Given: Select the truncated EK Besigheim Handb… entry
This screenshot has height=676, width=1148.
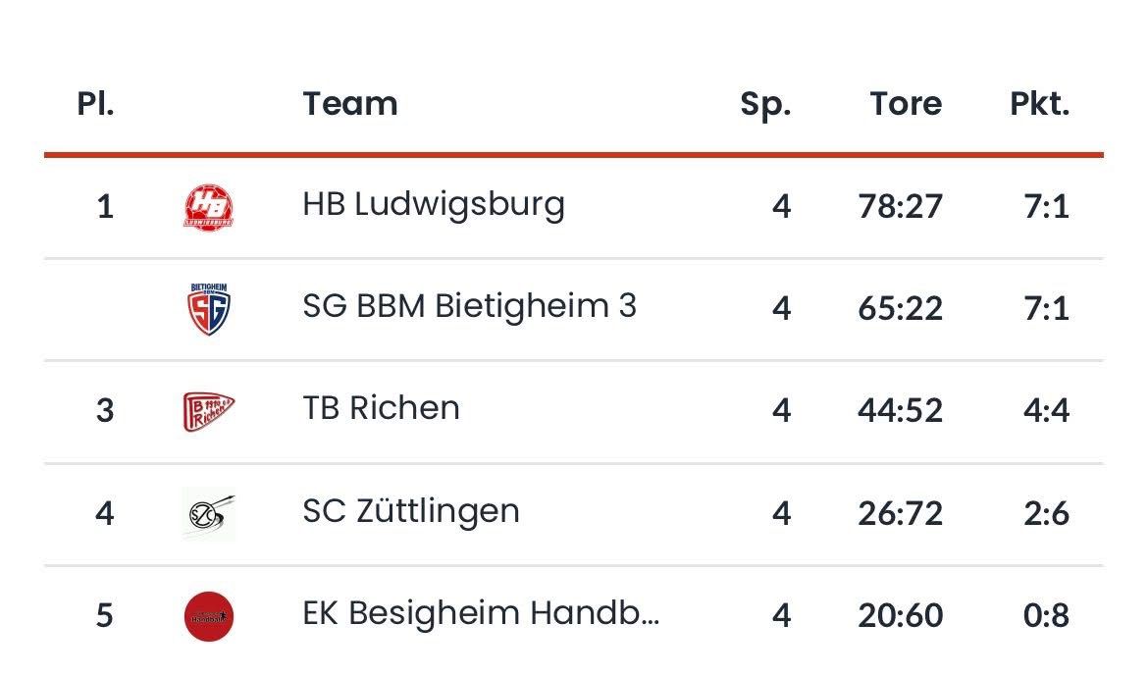Looking at the screenshot, I should [x=481, y=614].
